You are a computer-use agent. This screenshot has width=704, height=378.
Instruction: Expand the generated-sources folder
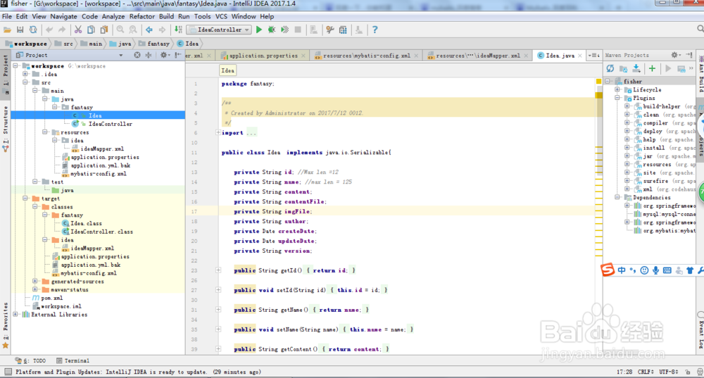point(35,282)
